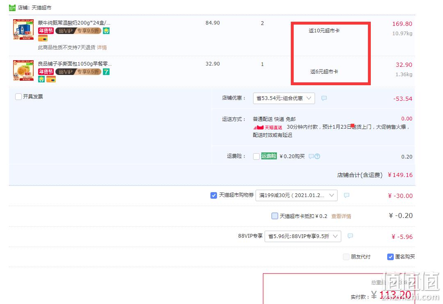Tick the 朋友代付 checkbox
The width and height of the screenshot is (443, 304).
pos(346,257)
